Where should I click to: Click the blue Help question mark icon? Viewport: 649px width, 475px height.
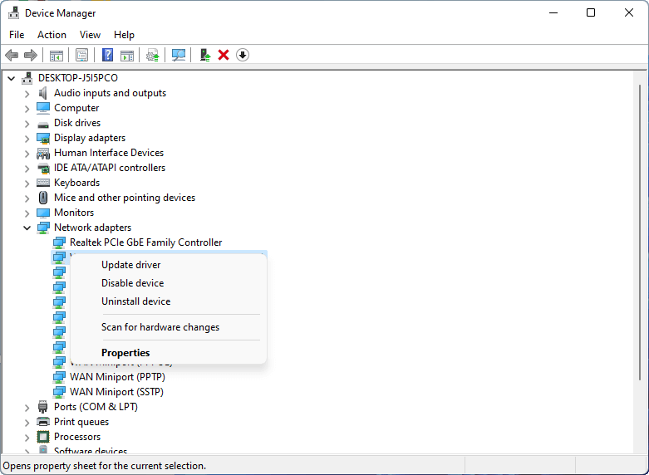[108, 55]
